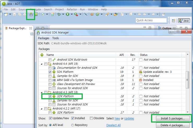Toggle the Updates/New show checkbox
This screenshot has width=193, height=128.
point(50,118)
